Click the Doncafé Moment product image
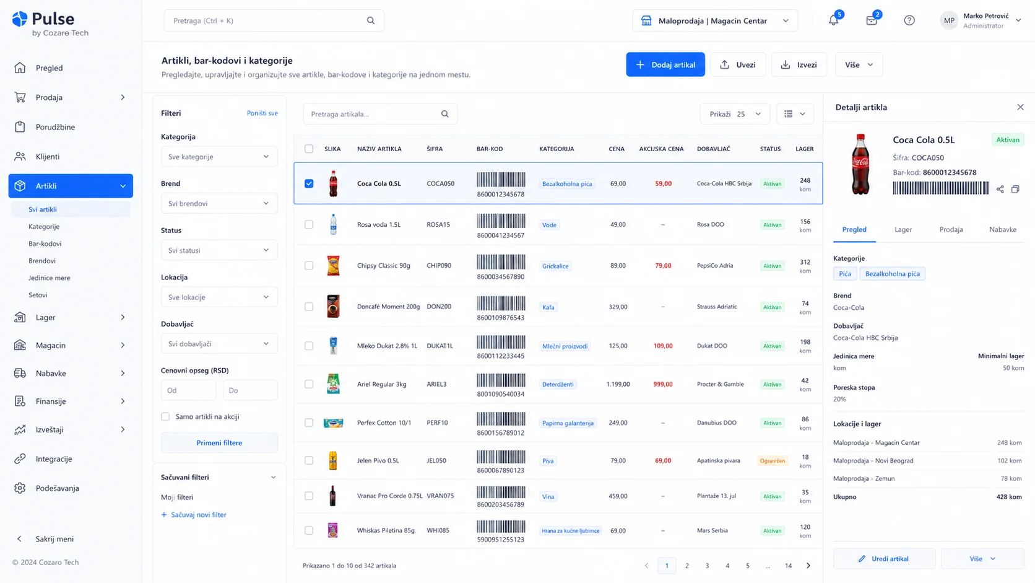 coord(333,307)
